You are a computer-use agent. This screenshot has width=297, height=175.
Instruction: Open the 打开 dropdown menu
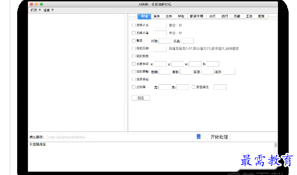[x=36, y=10]
